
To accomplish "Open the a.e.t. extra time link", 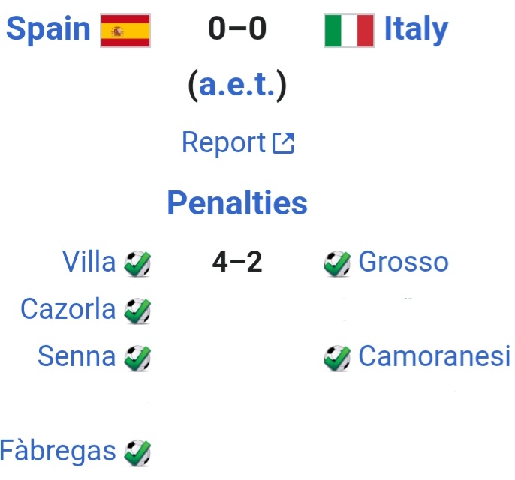I will click(236, 85).
